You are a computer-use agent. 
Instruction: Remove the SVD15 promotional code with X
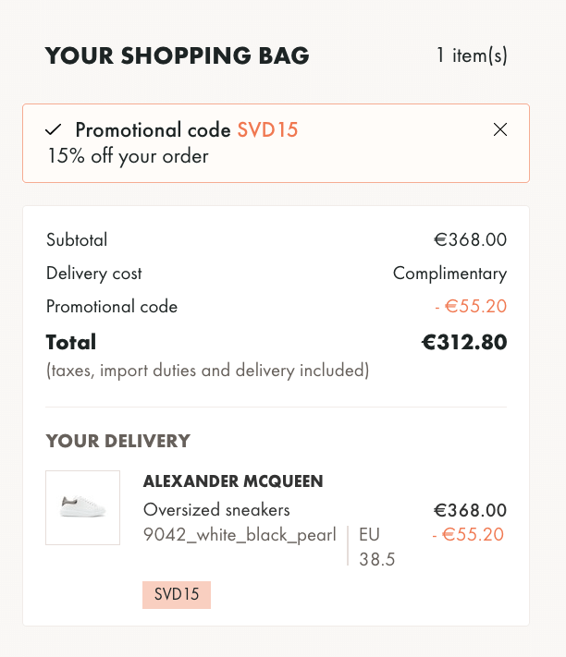(x=500, y=129)
